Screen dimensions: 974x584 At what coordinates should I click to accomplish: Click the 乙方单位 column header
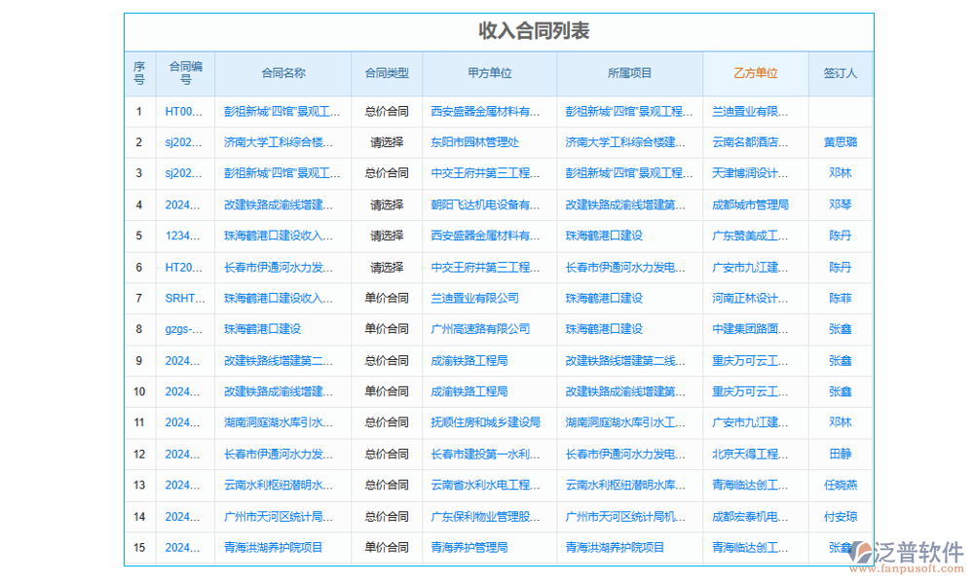755,73
